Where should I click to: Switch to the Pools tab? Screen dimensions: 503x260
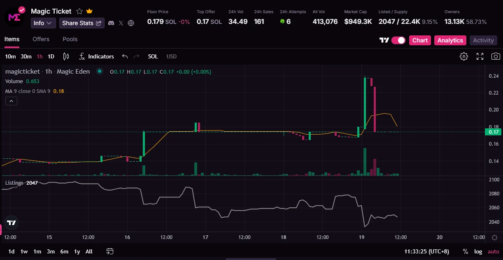pyautogui.click(x=70, y=39)
